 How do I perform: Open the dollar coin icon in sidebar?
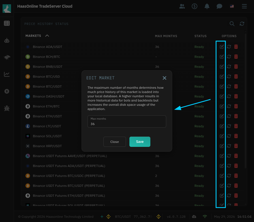tap(7, 91)
